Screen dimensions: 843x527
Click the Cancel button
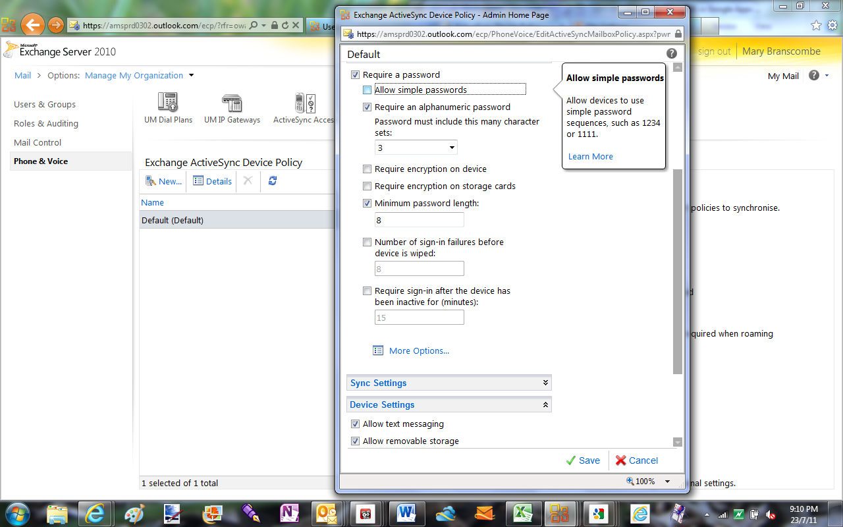tap(636, 460)
